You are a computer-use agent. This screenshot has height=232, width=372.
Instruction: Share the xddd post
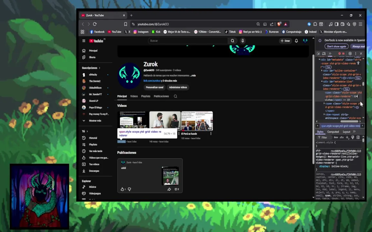tap(169, 189)
